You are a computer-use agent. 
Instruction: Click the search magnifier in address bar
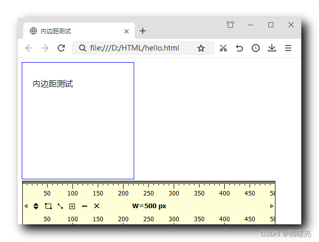(x=83, y=48)
